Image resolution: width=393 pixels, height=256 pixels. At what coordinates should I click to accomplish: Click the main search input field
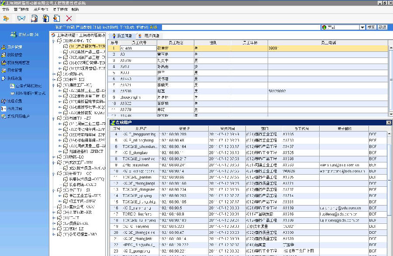pyautogui.click(x=240, y=27)
